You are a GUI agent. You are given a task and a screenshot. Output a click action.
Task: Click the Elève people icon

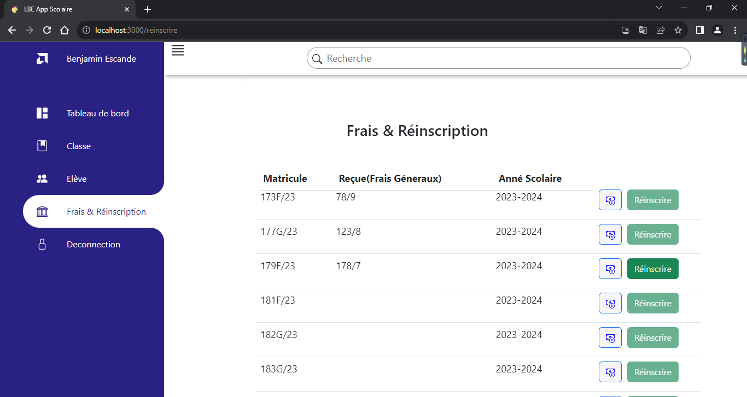[x=42, y=179]
